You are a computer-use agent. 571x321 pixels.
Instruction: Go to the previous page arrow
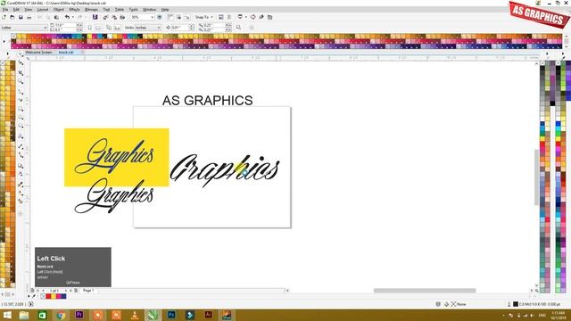44,291
